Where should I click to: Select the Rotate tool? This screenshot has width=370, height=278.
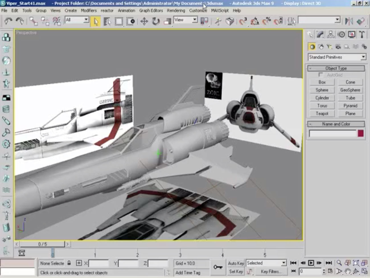(x=156, y=21)
